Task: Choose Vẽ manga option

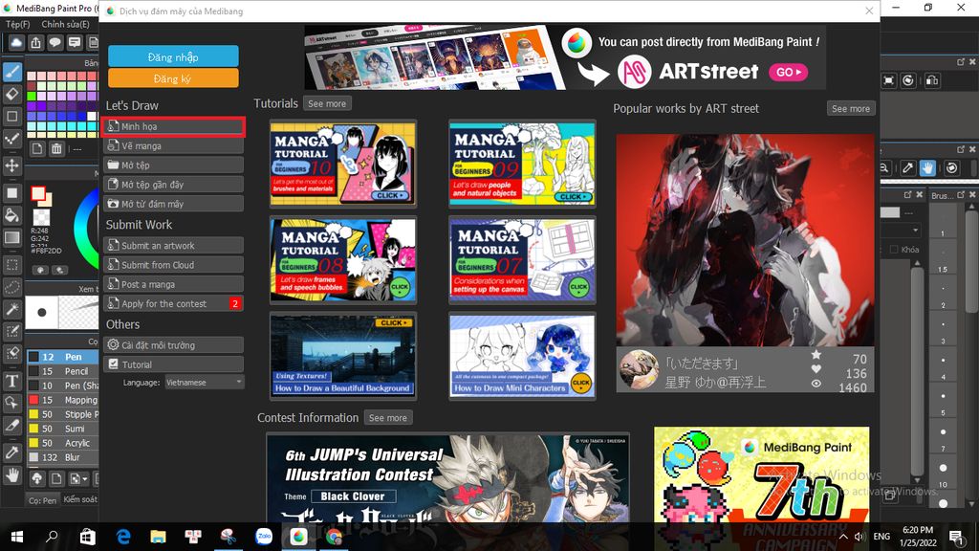Action: click(174, 145)
